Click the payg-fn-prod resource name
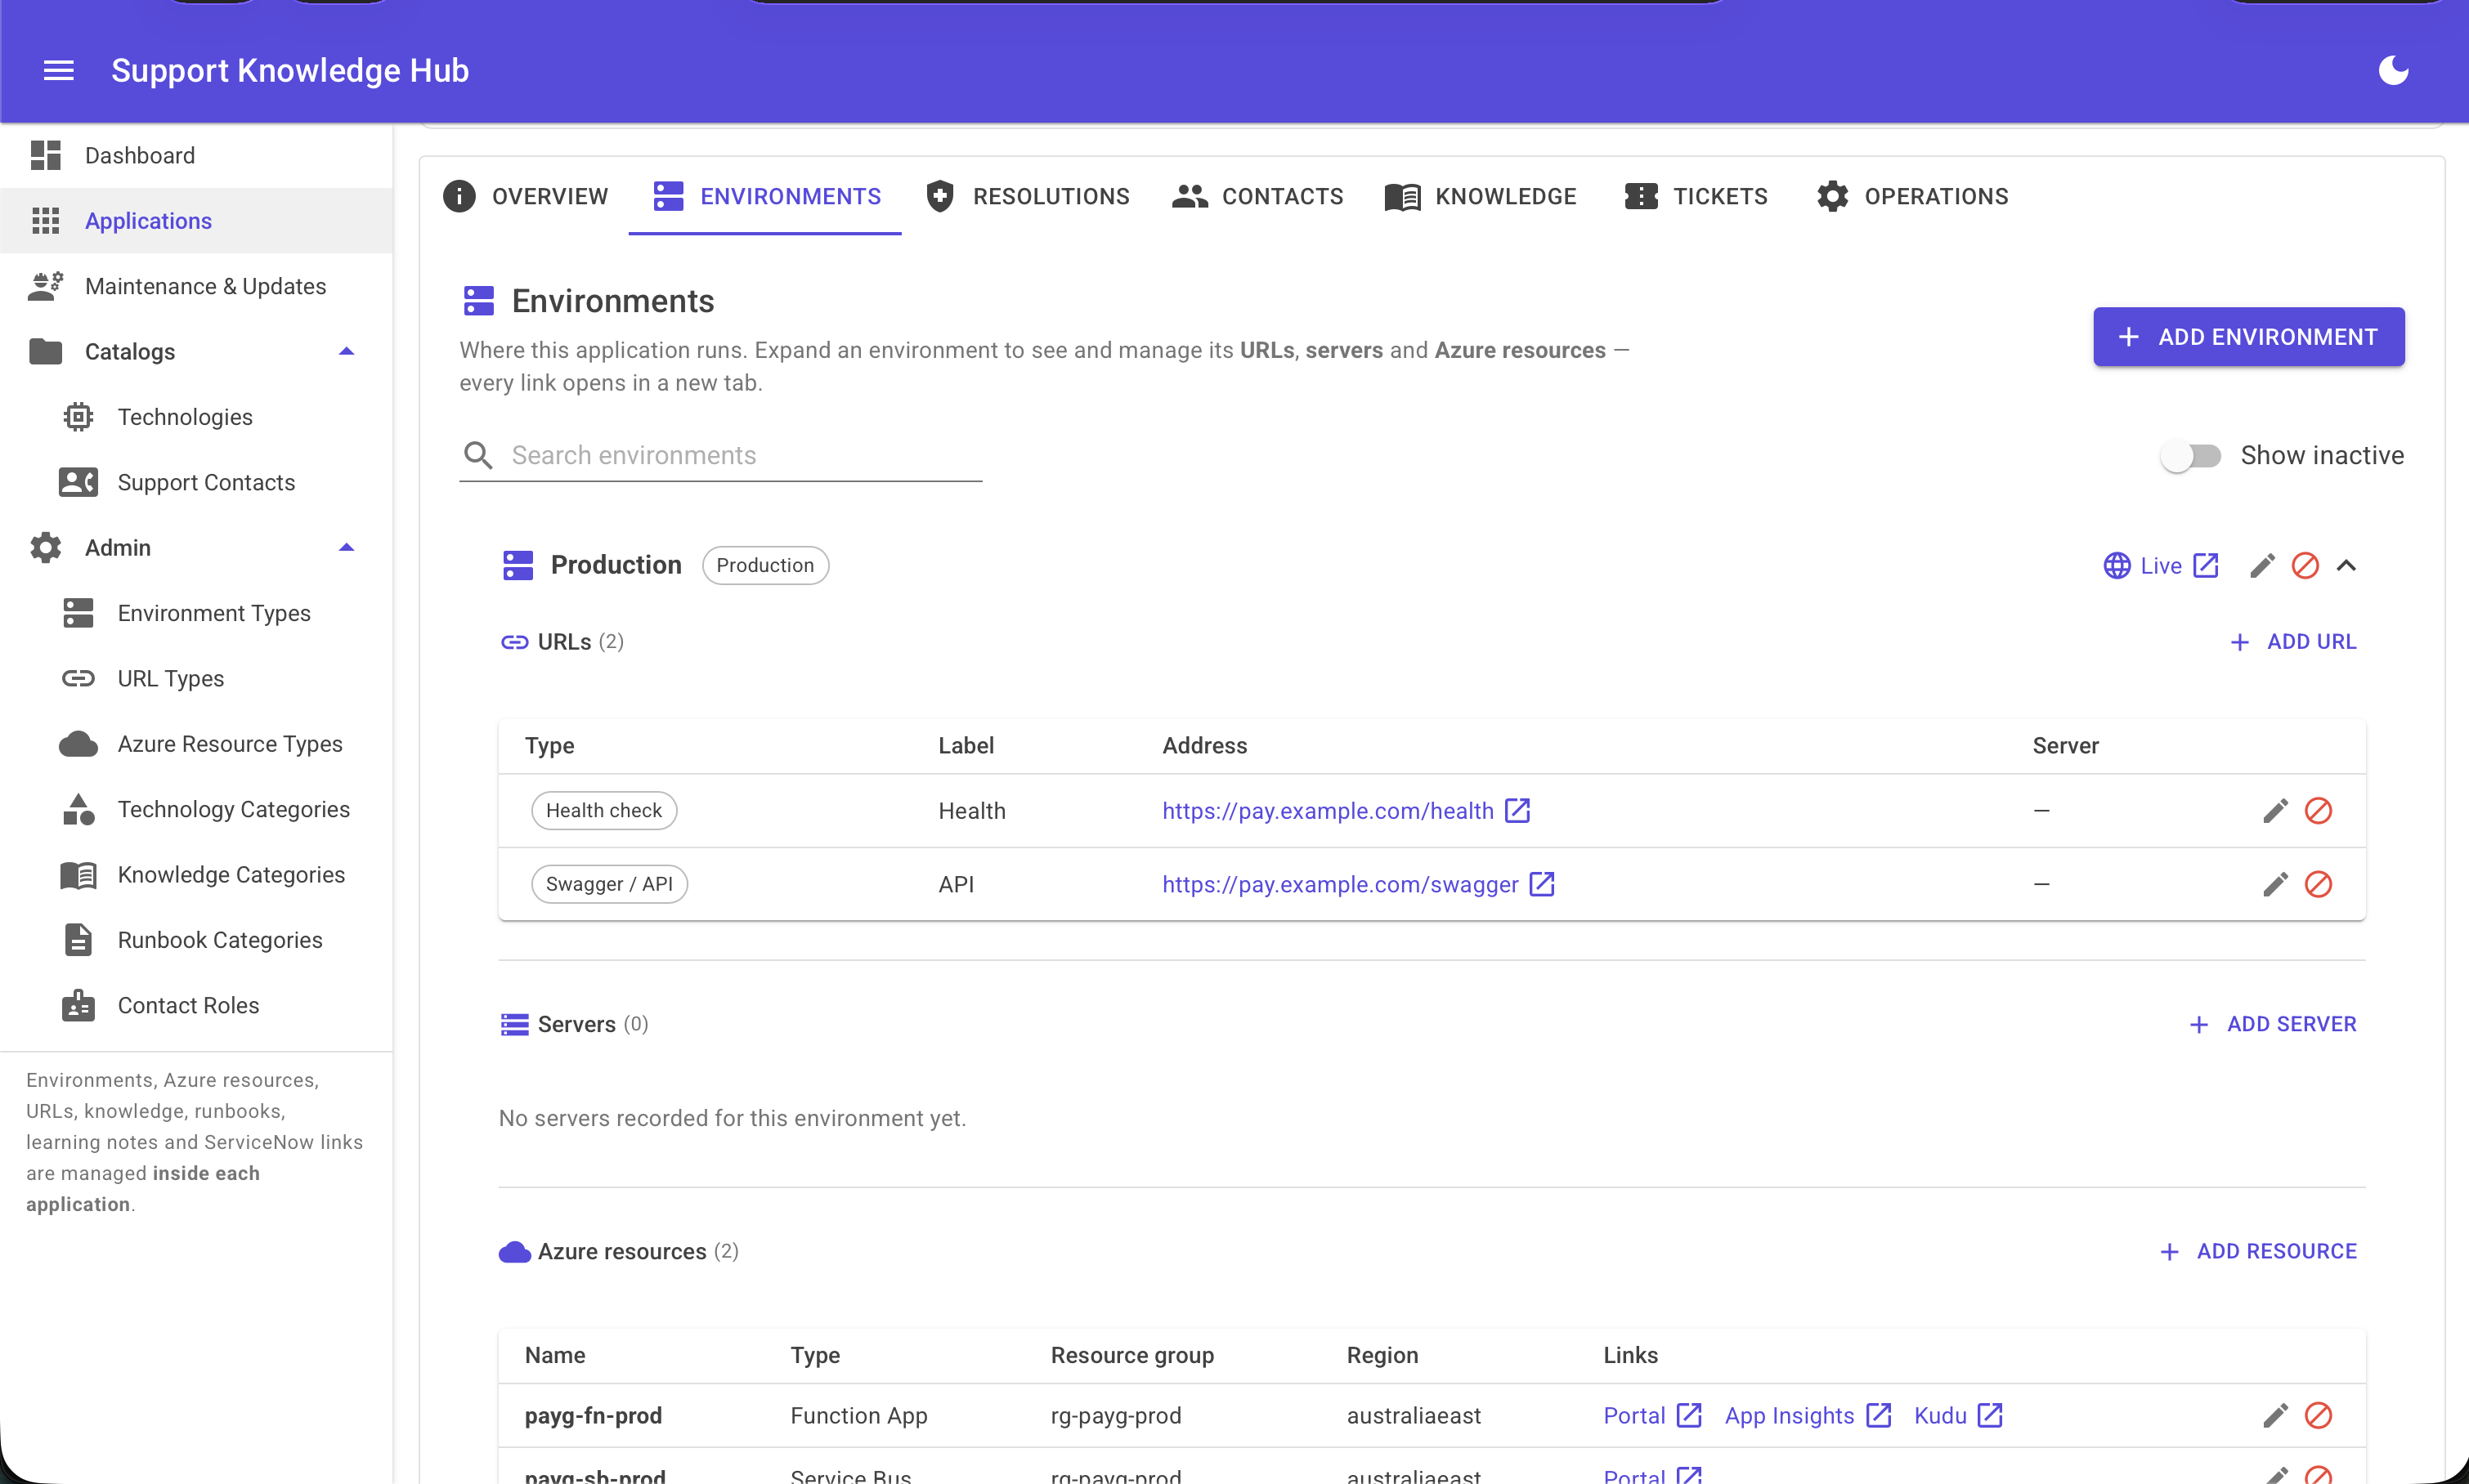Viewport: 2469px width, 1484px height. pyautogui.click(x=594, y=1415)
